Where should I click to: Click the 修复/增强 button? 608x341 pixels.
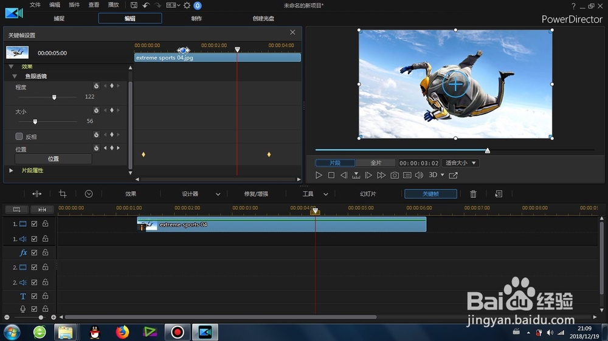tap(256, 194)
